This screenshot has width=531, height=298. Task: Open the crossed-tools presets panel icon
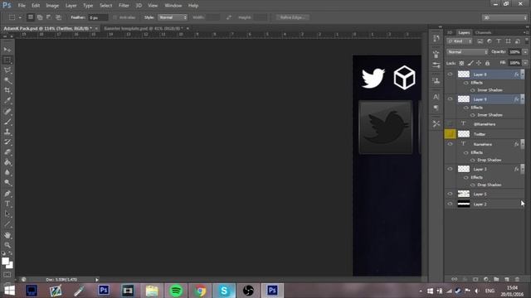[x=436, y=124]
